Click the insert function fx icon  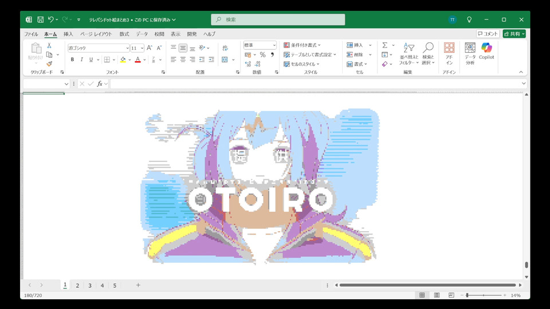point(100,84)
